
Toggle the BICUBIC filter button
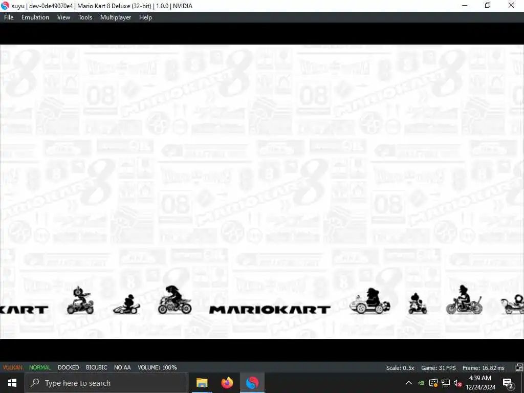click(x=97, y=367)
